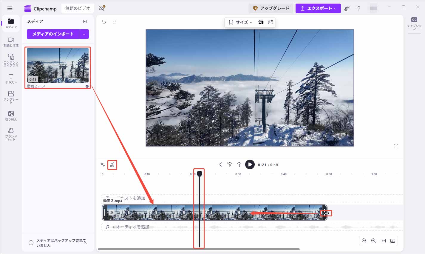Select the 動画2.mp4 media thumbnail
This screenshot has width=425, height=254.
coord(57,66)
